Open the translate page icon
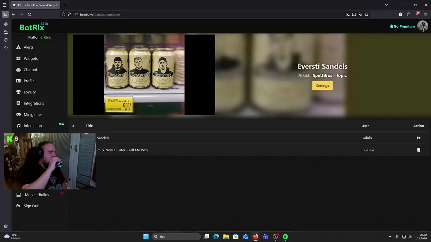The height and width of the screenshot is (242, 431). pos(360,14)
